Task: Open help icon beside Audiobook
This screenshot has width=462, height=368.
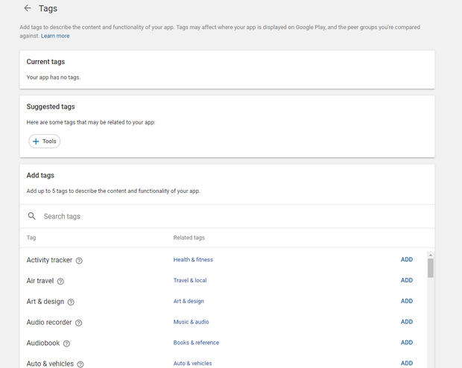Action: pos(66,343)
